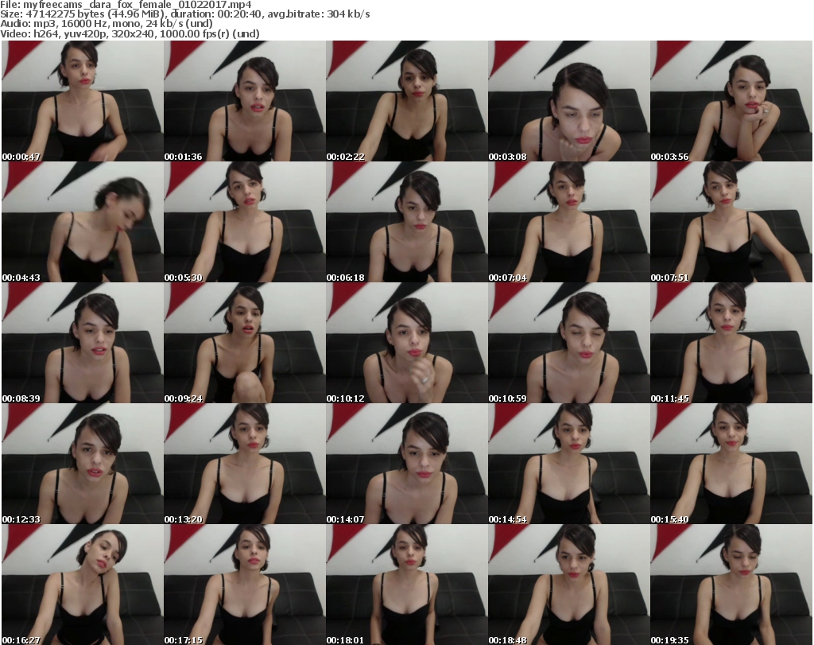Pick the frame timestamped 00:12:33
Viewport: 814px width, 645px height.
point(83,464)
